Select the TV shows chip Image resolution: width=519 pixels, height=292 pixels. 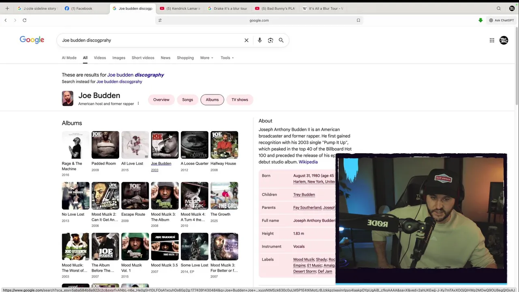coord(240,100)
